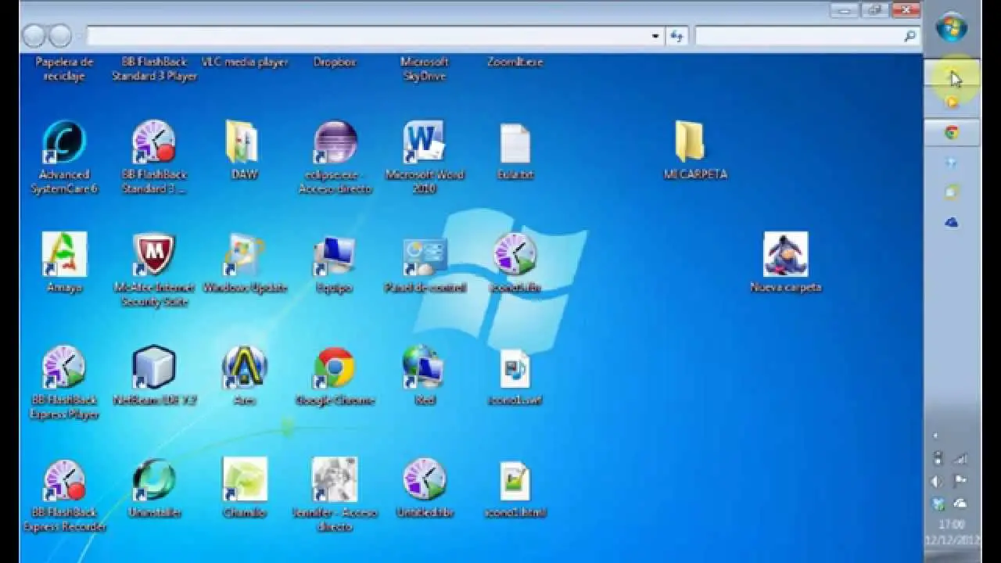Viewport: 1001px width, 563px height.
Task: Click the Uninstaller shortcut icon
Action: tap(154, 480)
